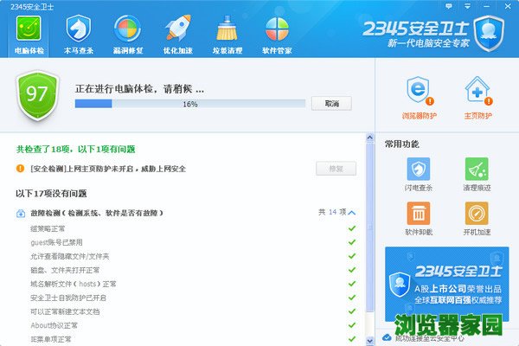This screenshot has height=346, width=519.
Task: Launch the 闪电查杀 quick scan tool
Action: pyautogui.click(x=419, y=173)
